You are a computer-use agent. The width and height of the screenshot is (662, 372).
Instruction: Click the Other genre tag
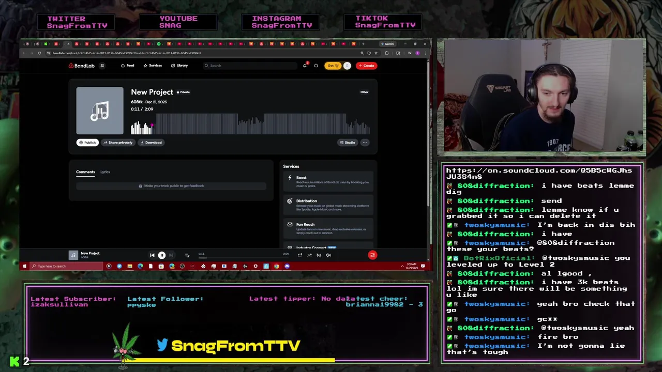pos(364,92)
